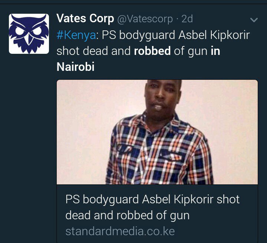Image resolution: width=267 pixels, height=243 pixels.
Task: Tap the man's face in the photo
Action: (x=162, y=98)
